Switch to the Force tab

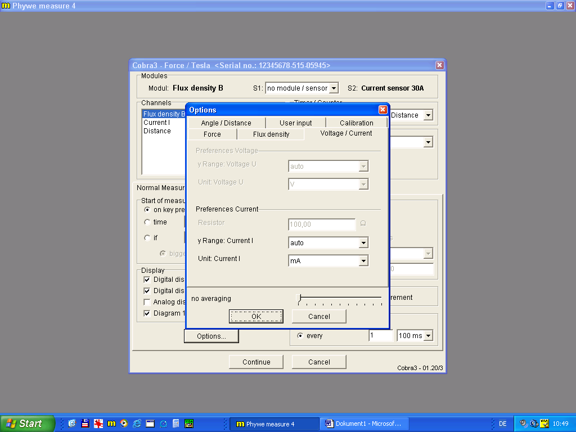212,134
